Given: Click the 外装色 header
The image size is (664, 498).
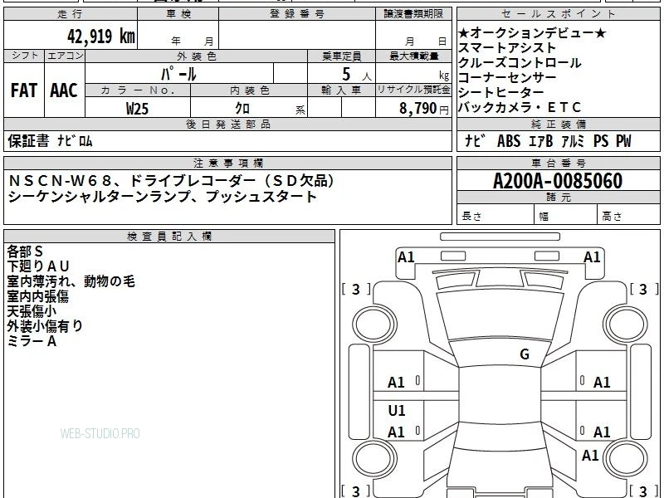Looking at the screenshot, I should tap(196, 56).
